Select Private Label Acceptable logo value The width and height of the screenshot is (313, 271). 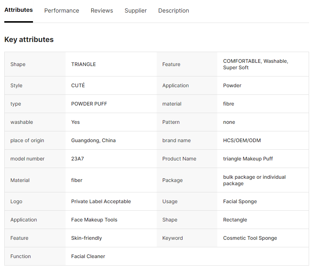click(x=101, y=201)
